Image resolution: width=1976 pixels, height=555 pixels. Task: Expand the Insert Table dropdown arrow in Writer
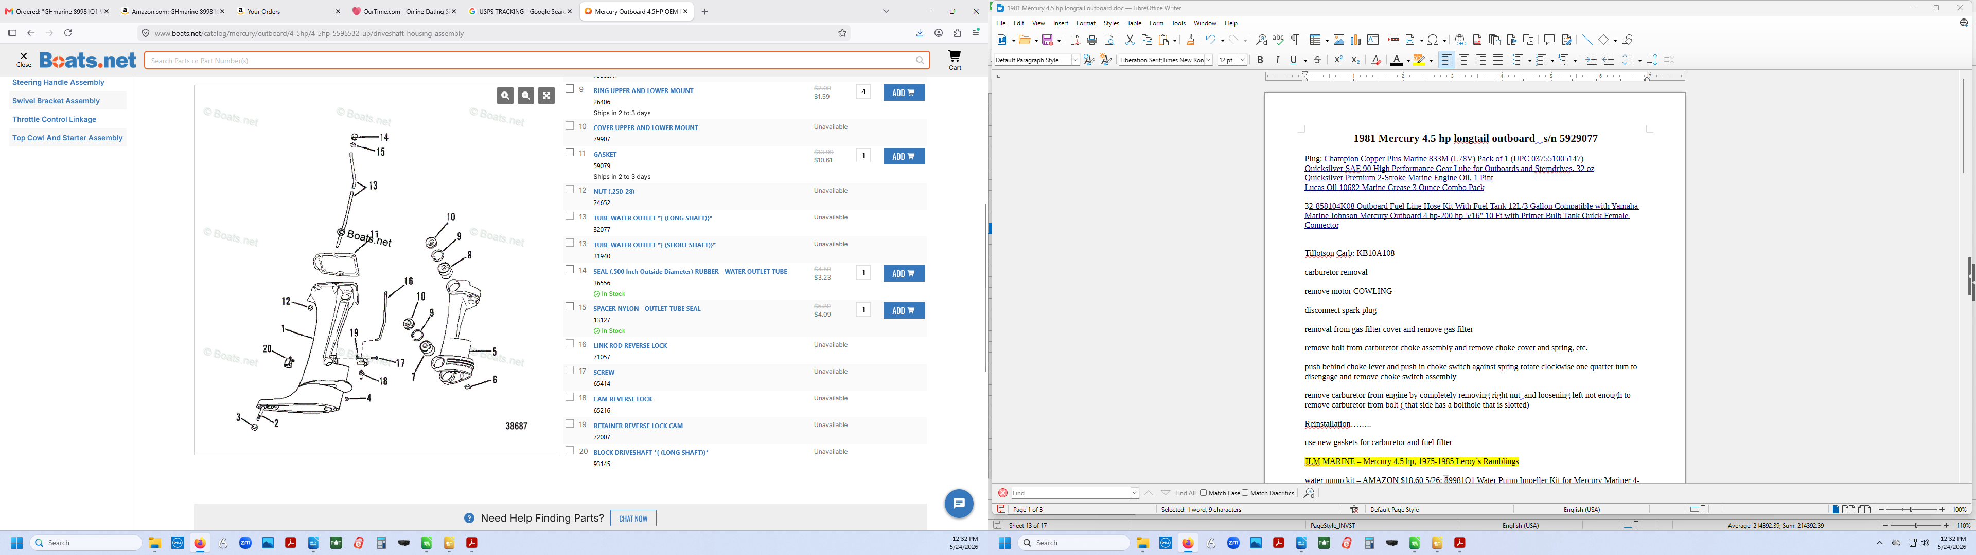click(1326, 41)
